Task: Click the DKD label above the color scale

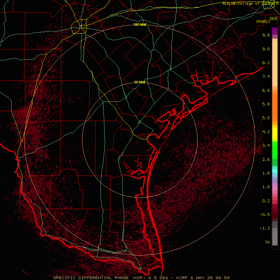Action: (273, 19)
